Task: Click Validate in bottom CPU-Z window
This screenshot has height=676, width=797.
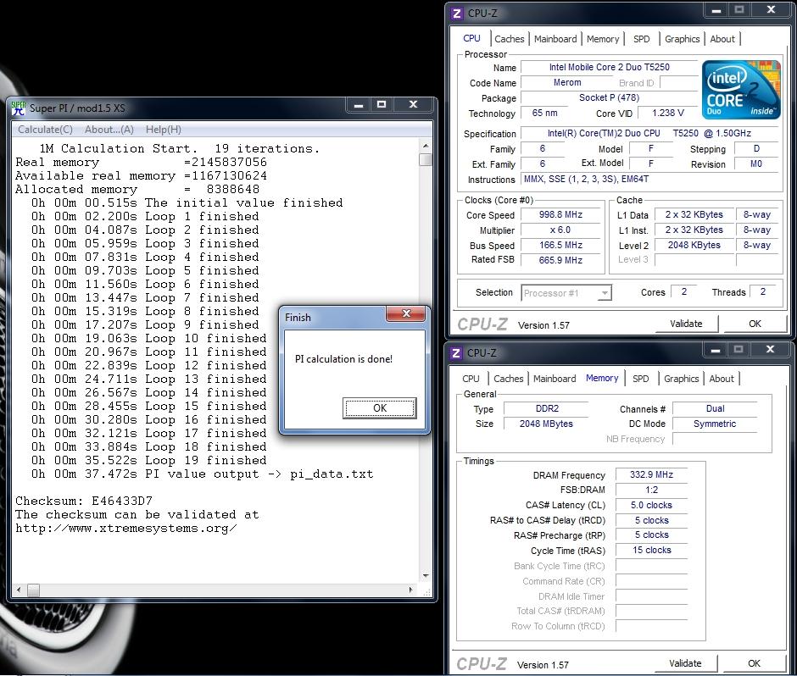Action: [685, 663]
